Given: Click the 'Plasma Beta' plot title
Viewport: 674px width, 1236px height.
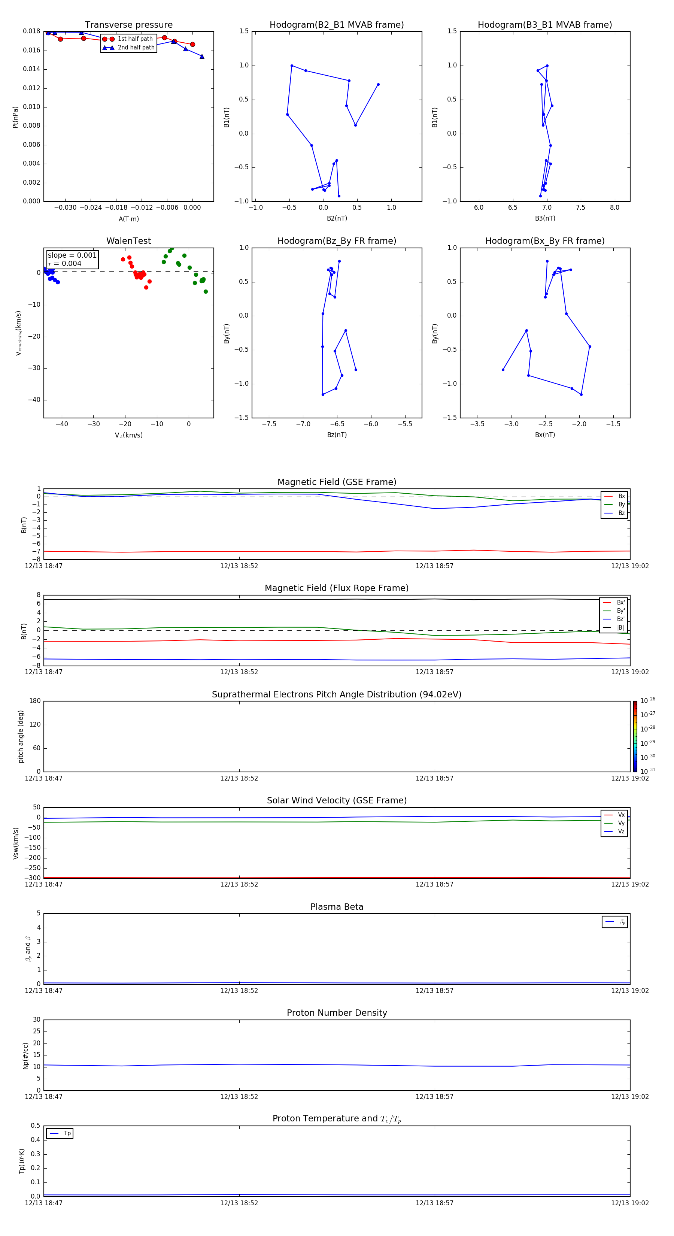Looking at the screenshot, I should [337, 907].
